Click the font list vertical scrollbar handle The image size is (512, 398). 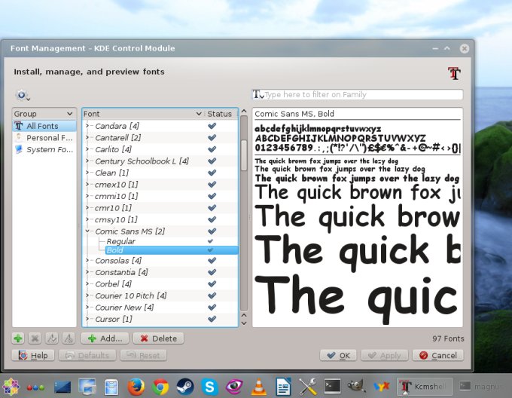(244, 155)
